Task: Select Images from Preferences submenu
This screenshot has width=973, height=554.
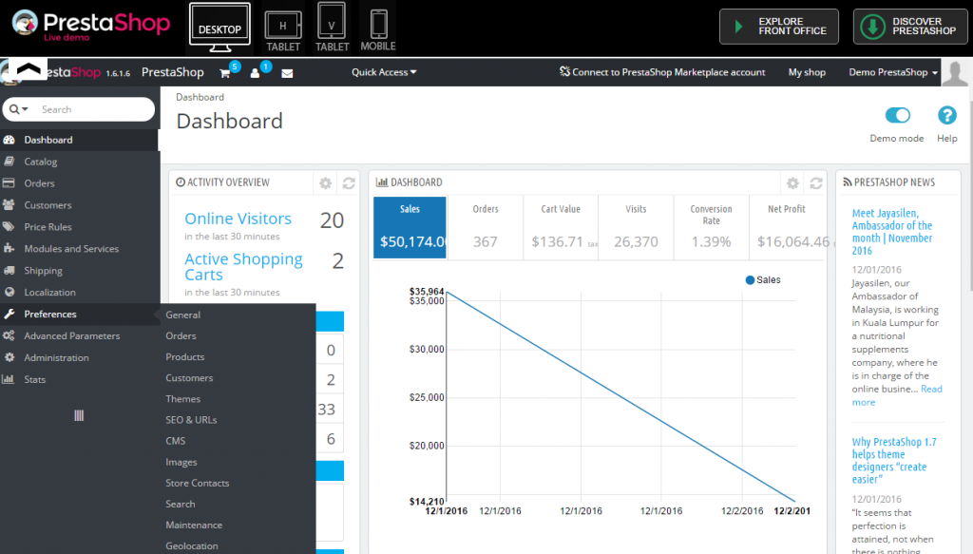Action: pyautogui.click(x=181, y=462)
